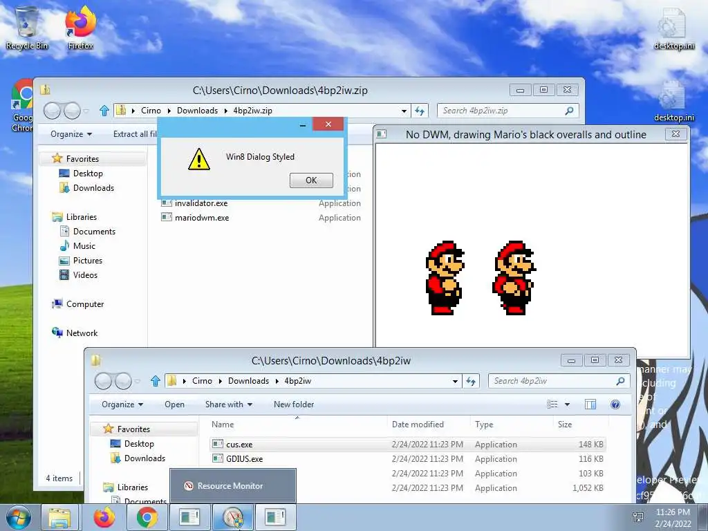Open Firefox from the taskbar
Screen dimensions: 708x531
pos(104,517)
